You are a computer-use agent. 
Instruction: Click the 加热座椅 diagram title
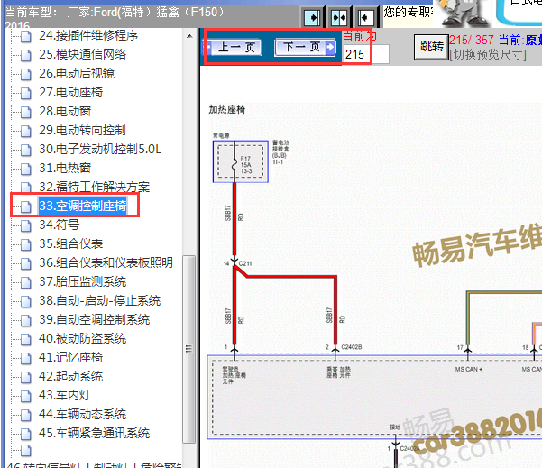(226, 110)
